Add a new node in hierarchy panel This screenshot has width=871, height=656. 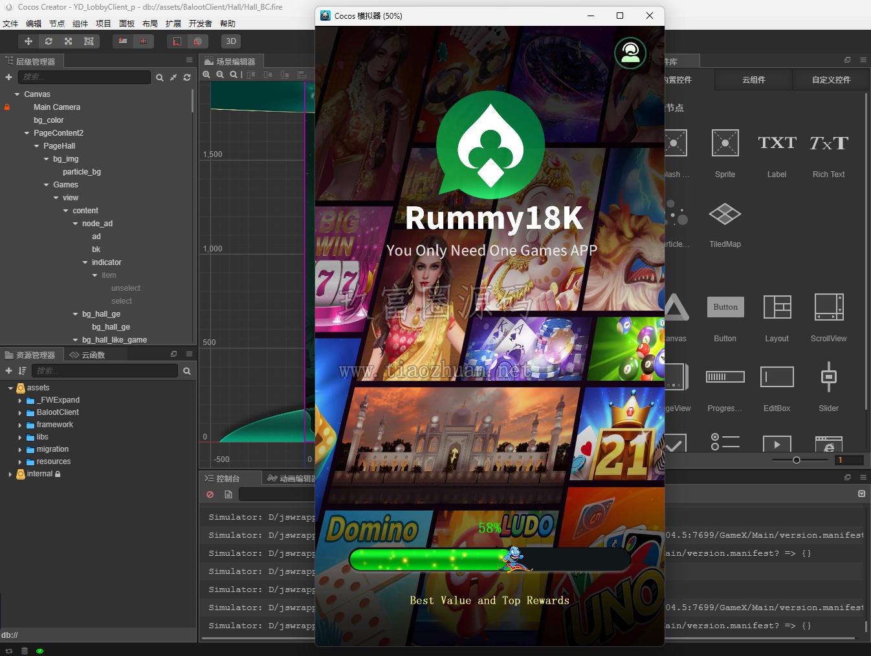tap(8, 77)
